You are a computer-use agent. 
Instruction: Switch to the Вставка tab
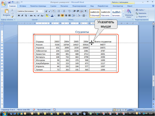(x=23, y=6)
